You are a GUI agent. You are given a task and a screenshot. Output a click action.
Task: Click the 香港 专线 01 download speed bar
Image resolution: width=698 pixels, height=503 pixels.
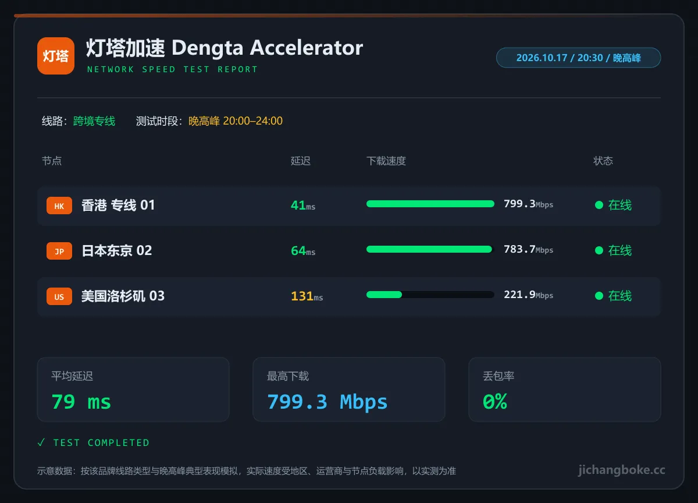click(430, 204)
